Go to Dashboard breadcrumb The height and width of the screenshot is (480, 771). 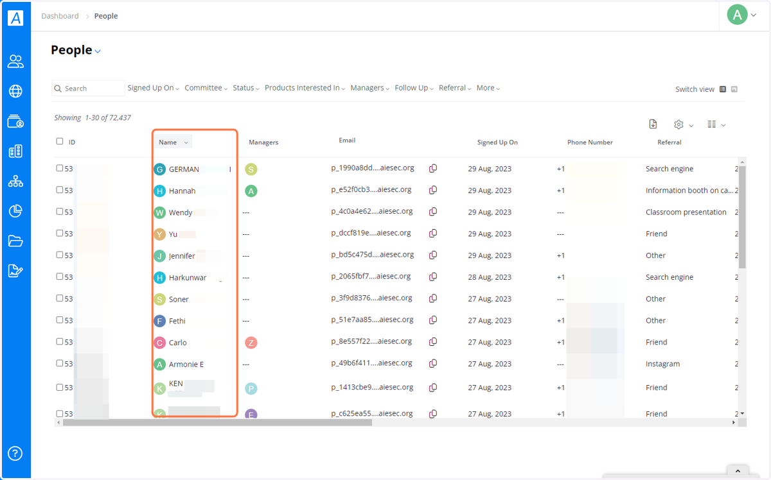pos(60,16)
